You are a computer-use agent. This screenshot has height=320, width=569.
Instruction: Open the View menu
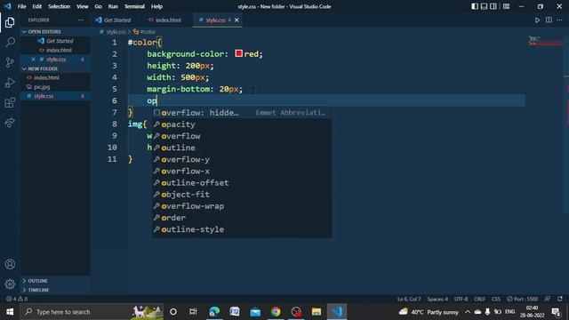[83, 6]
